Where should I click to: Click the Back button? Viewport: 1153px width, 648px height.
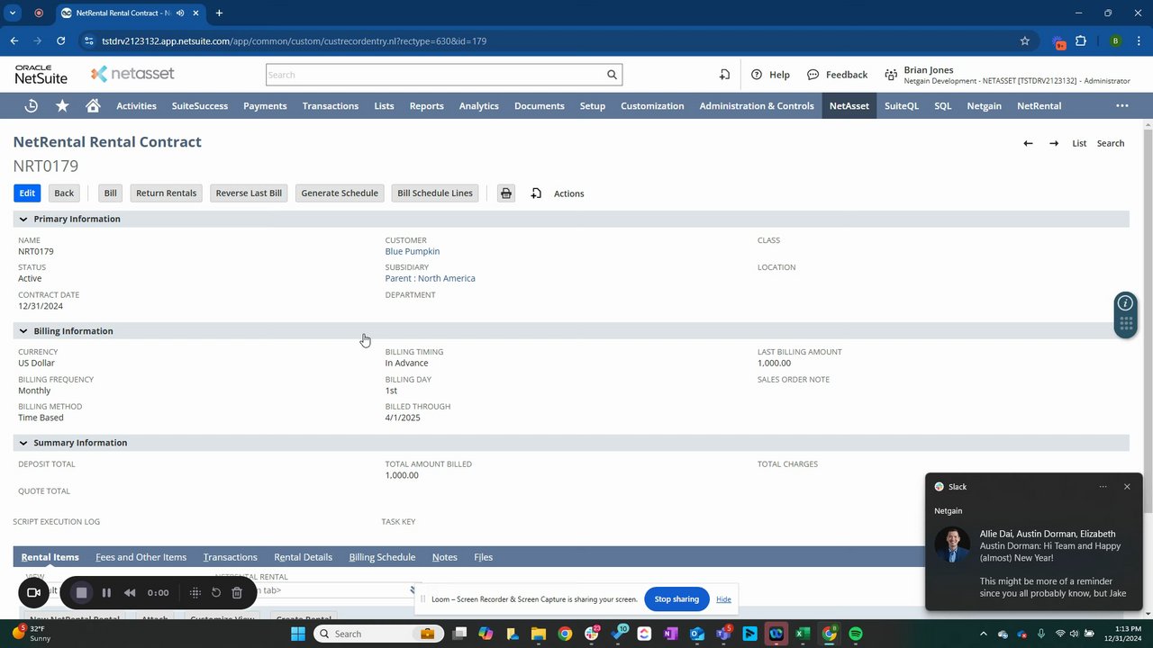coord(64,193)
